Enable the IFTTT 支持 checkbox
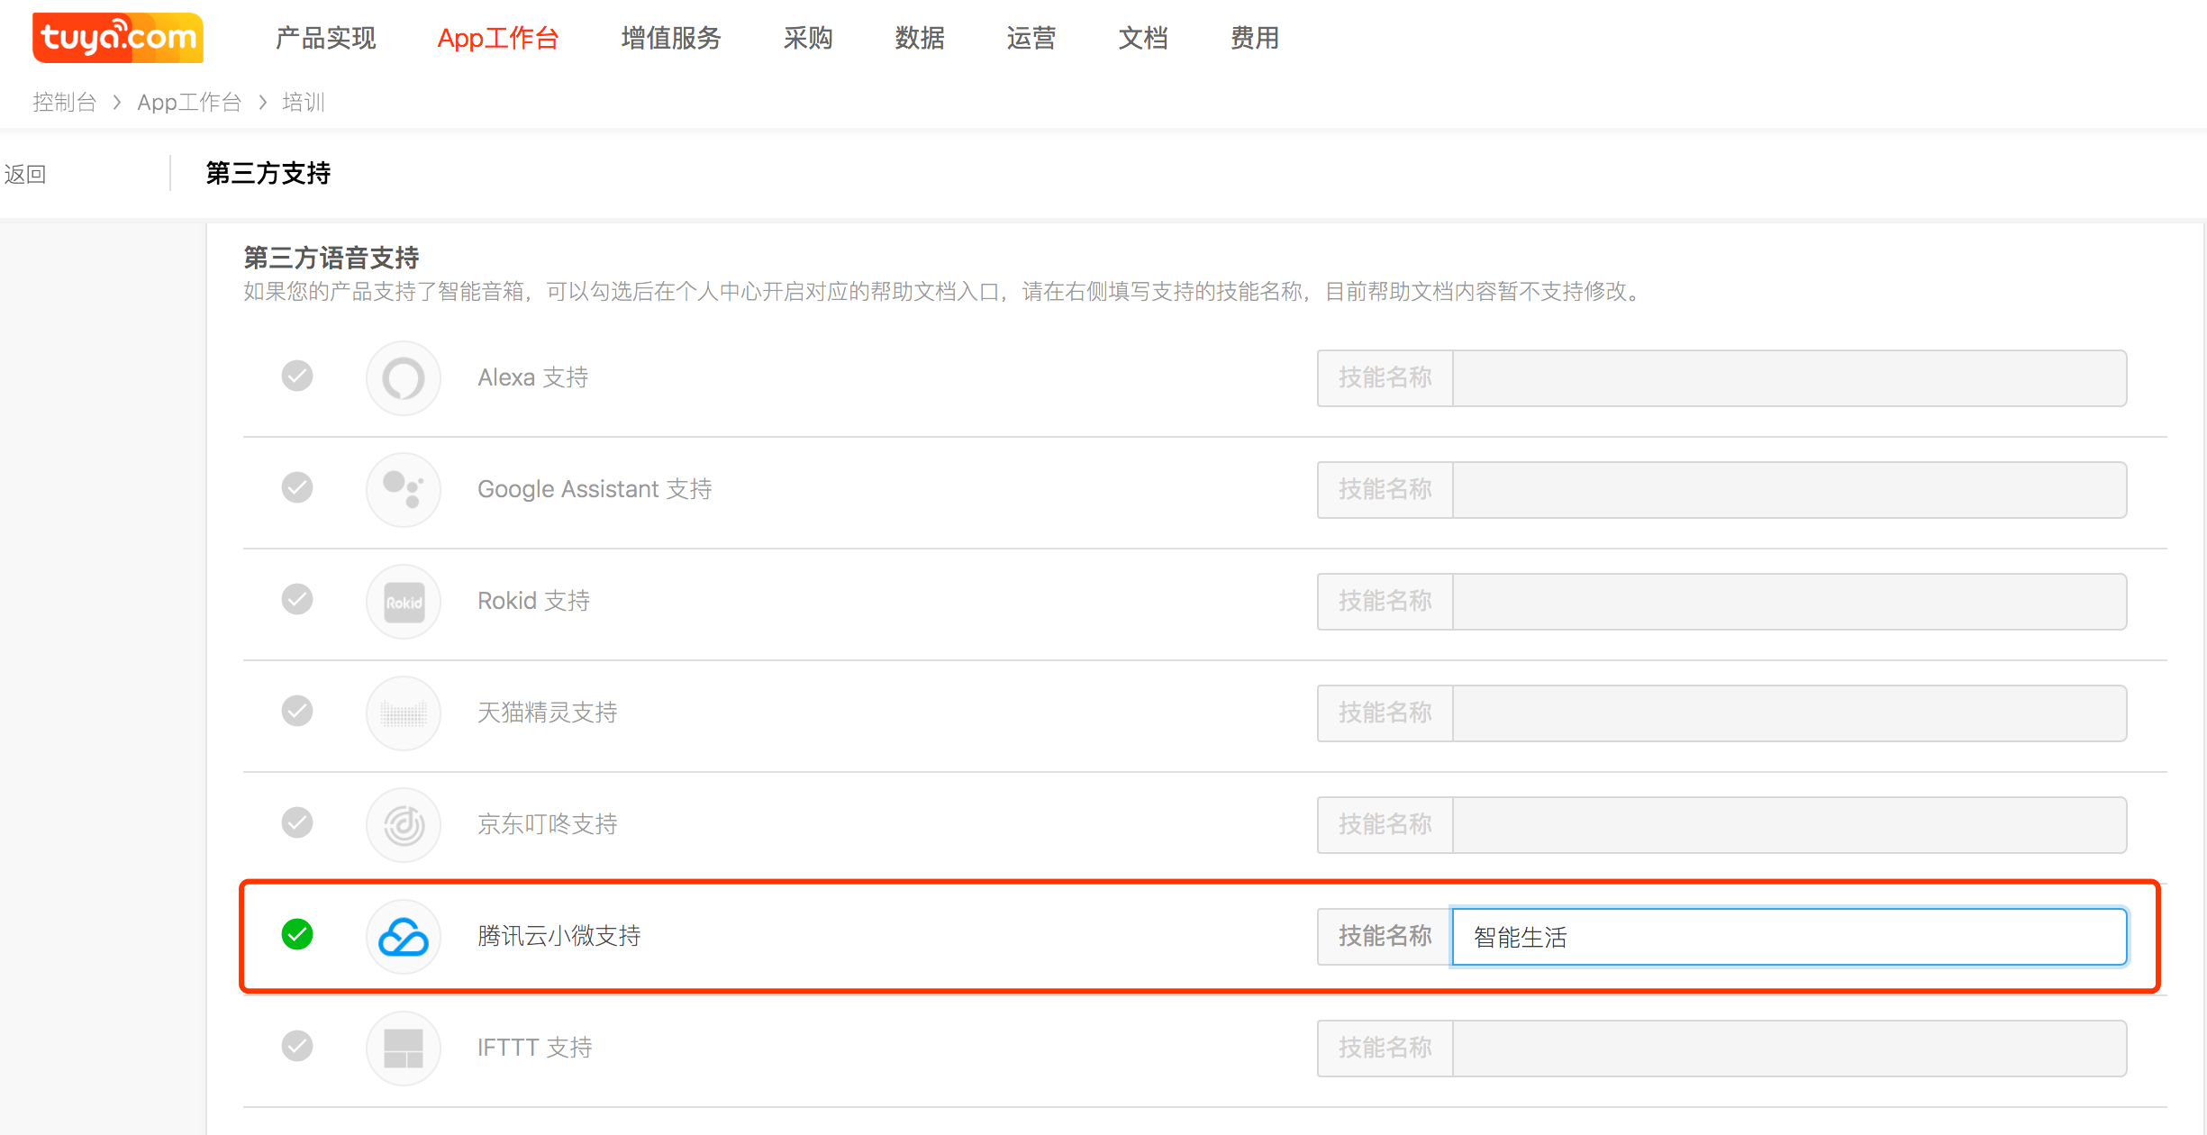This screenshot has width=2207, height=1135. (x=297, y=1046)
